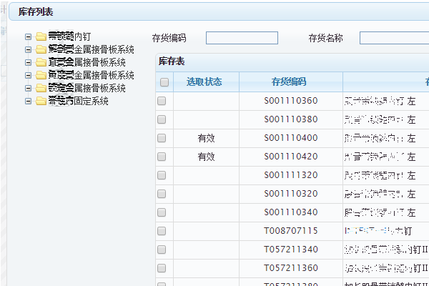Click the cell S001110340
429x286 pixels.
coord(291,212)
